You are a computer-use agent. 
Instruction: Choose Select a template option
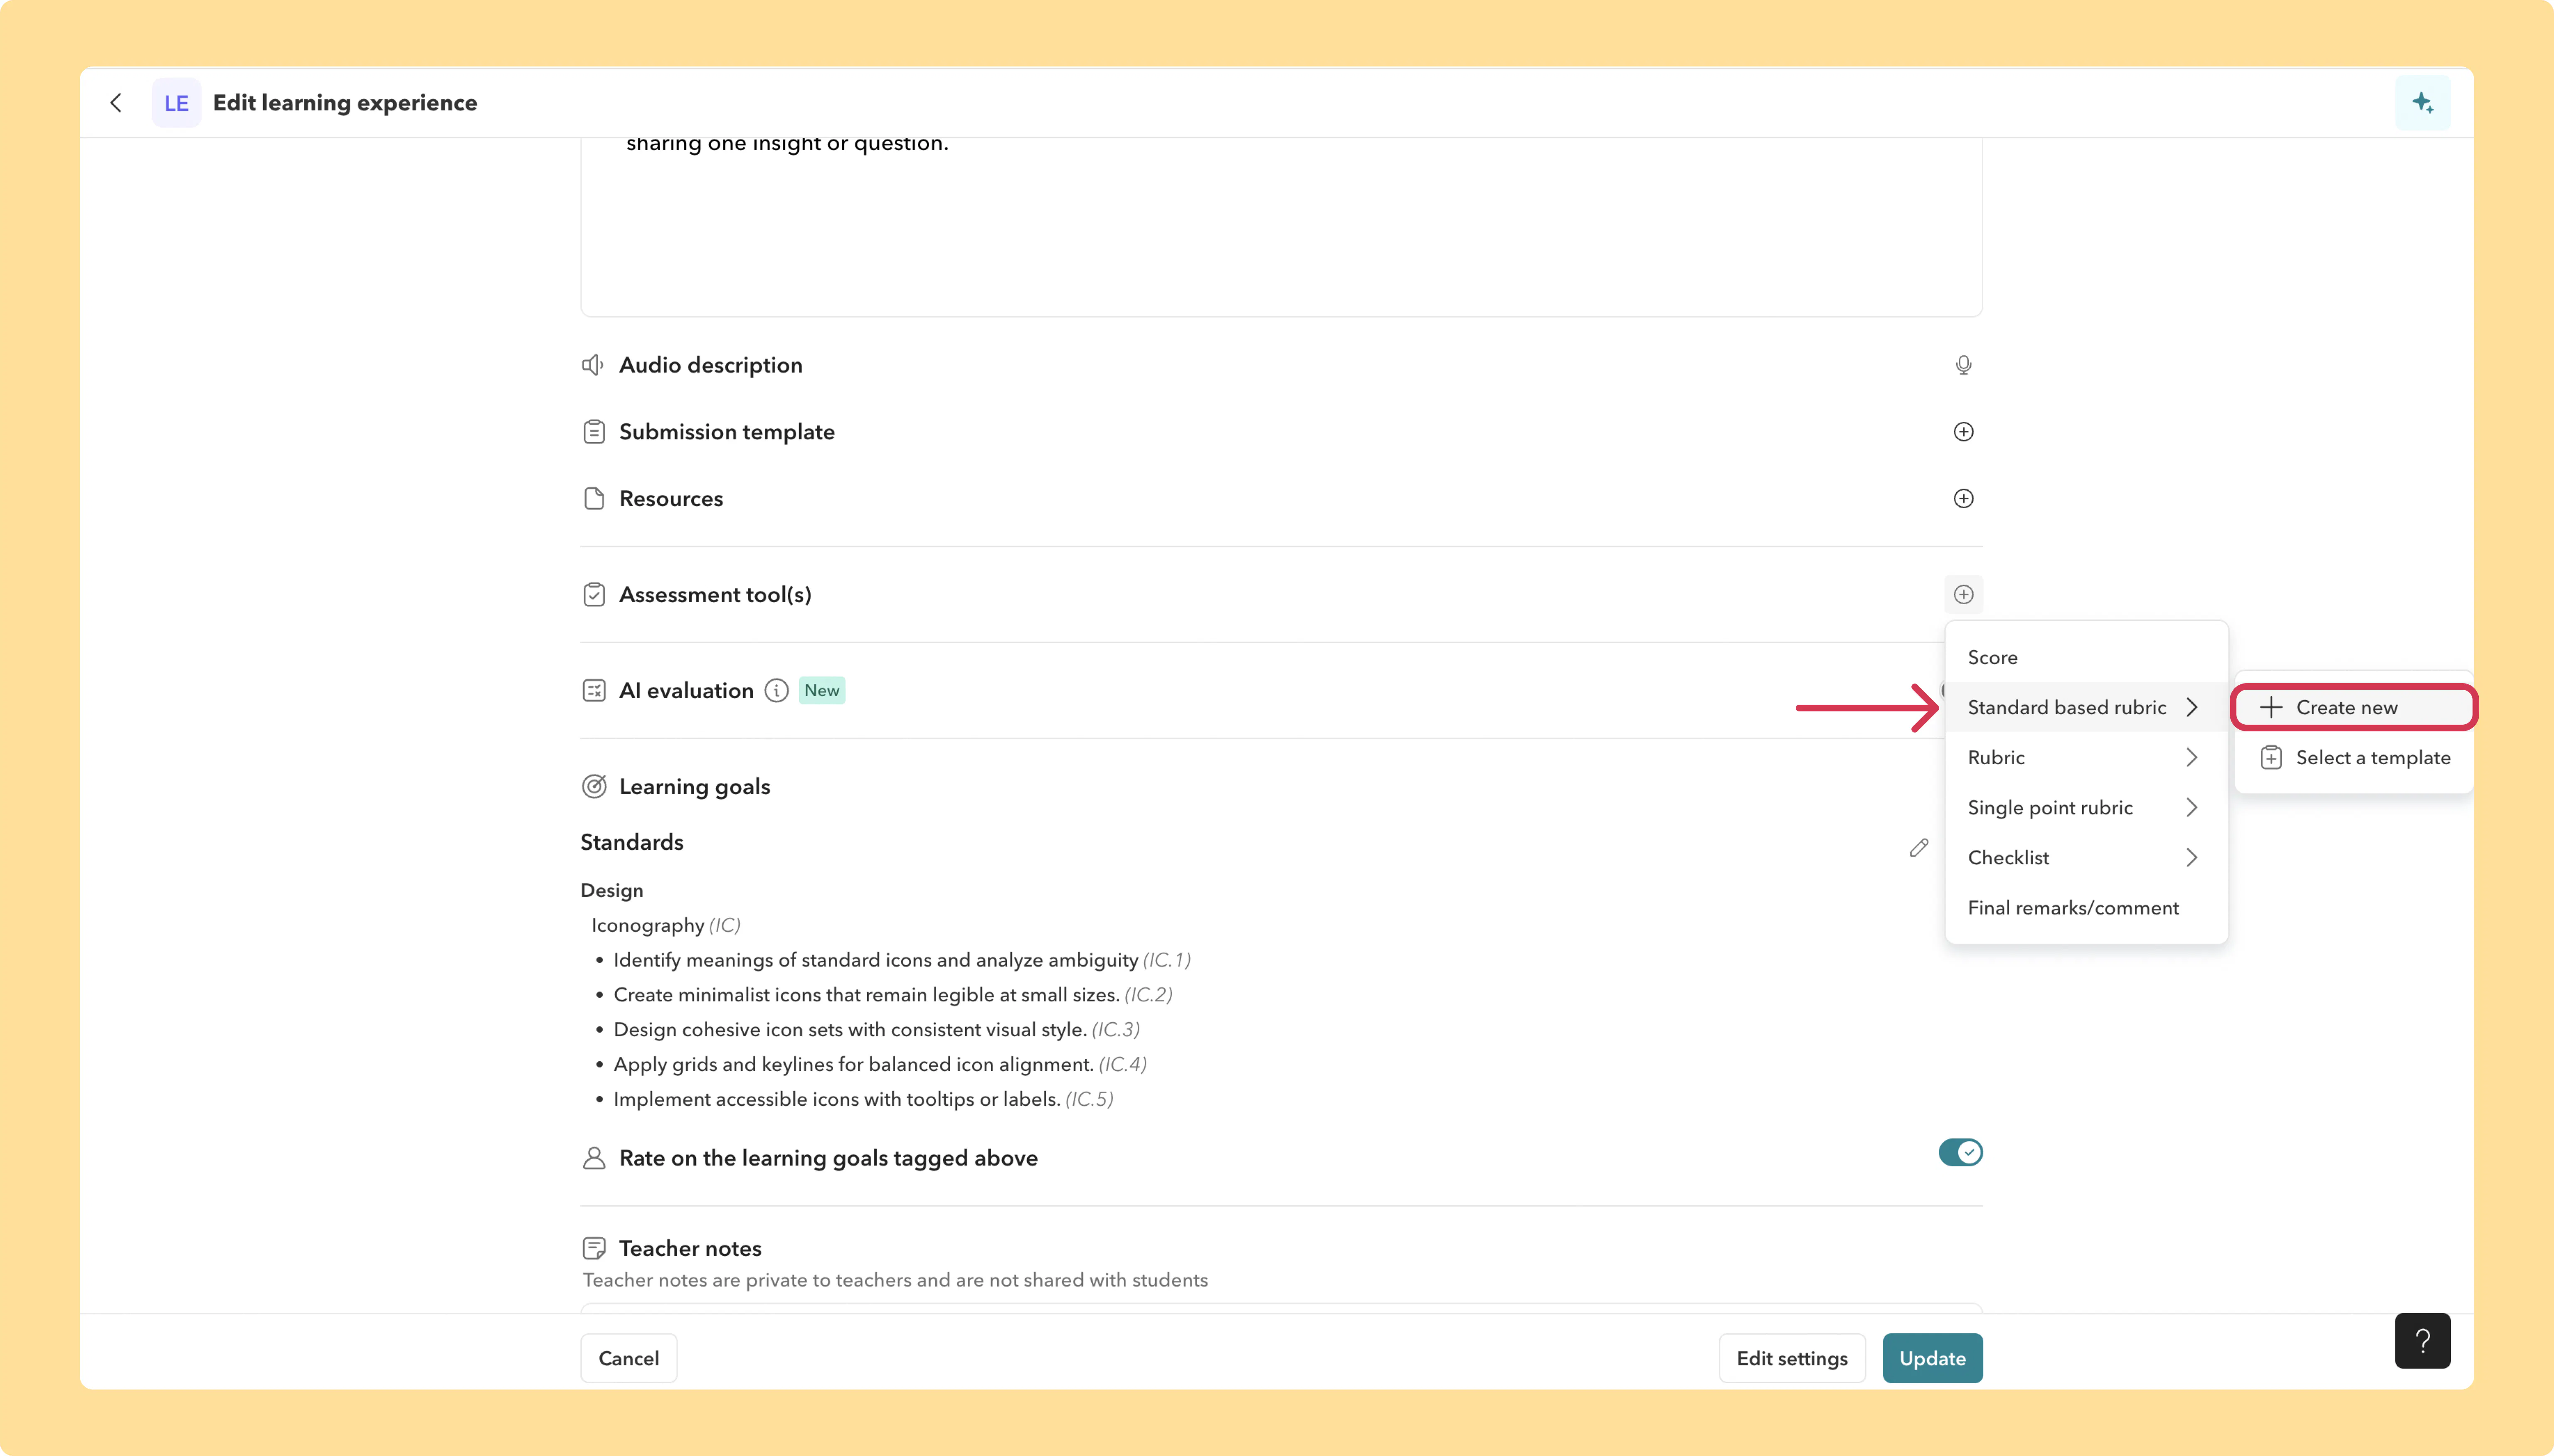pos(2353,758)
